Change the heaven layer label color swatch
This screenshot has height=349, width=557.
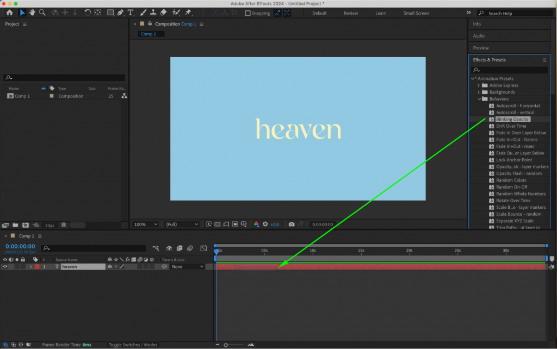[37, 266]
